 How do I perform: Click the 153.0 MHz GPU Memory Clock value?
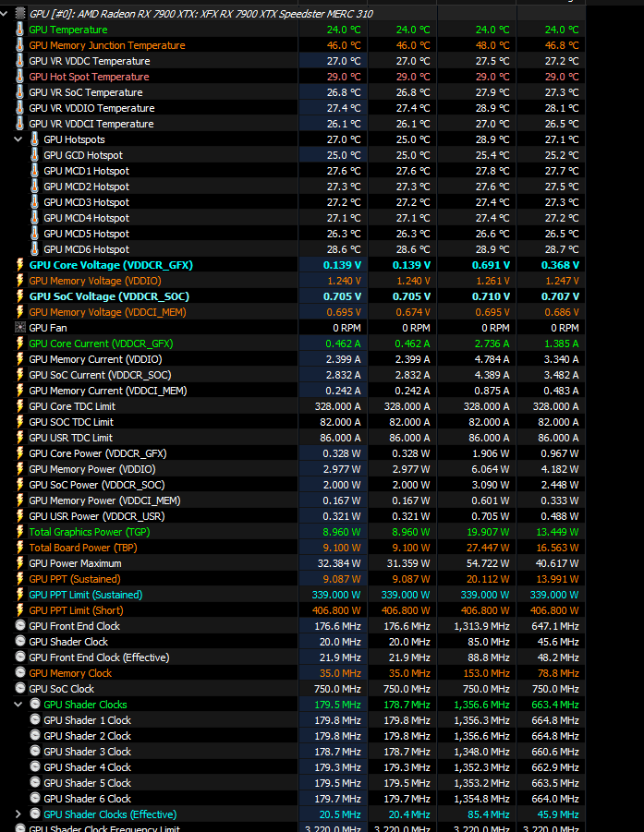click(486, 673)
